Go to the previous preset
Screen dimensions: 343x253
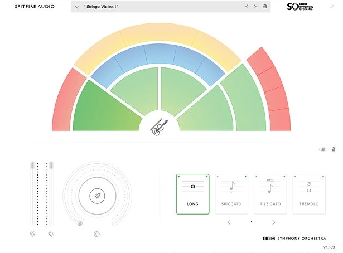[x=246, y=7]
